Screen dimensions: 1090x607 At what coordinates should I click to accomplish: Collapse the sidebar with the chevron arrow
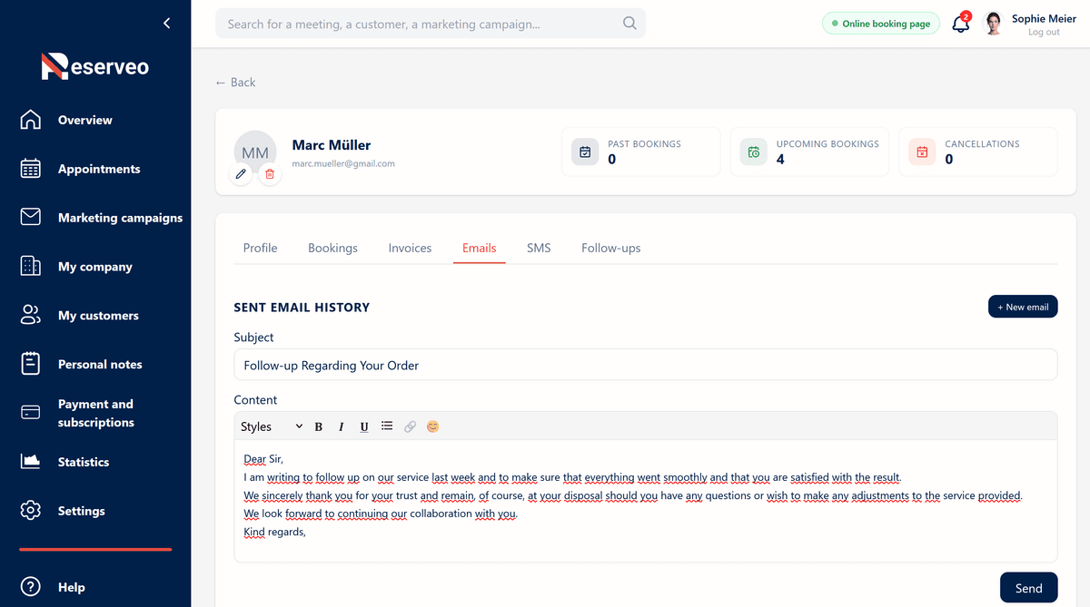(x=166, y=24)
